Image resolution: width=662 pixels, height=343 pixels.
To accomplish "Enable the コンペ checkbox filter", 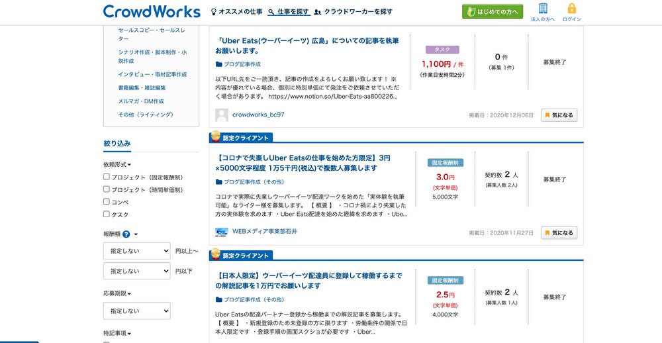I will pos(107,201).
